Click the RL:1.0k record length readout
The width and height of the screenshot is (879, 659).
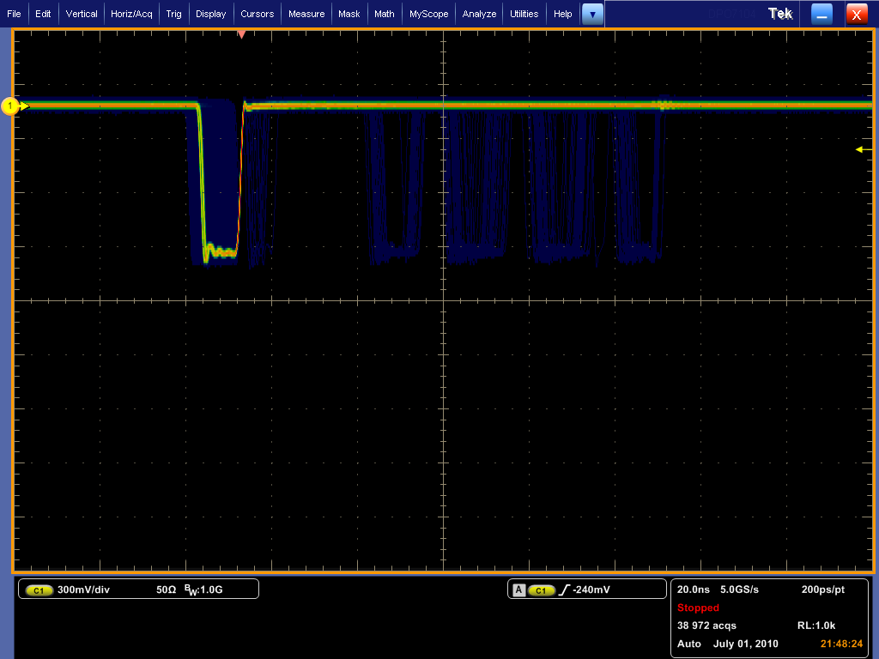click(x=816, y=626)
